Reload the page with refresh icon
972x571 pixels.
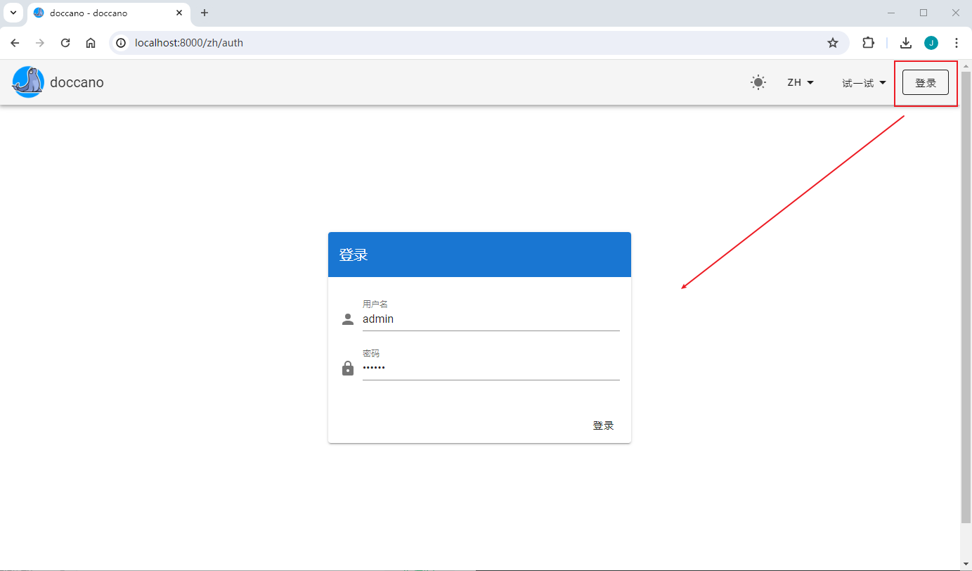coord(65,43)
